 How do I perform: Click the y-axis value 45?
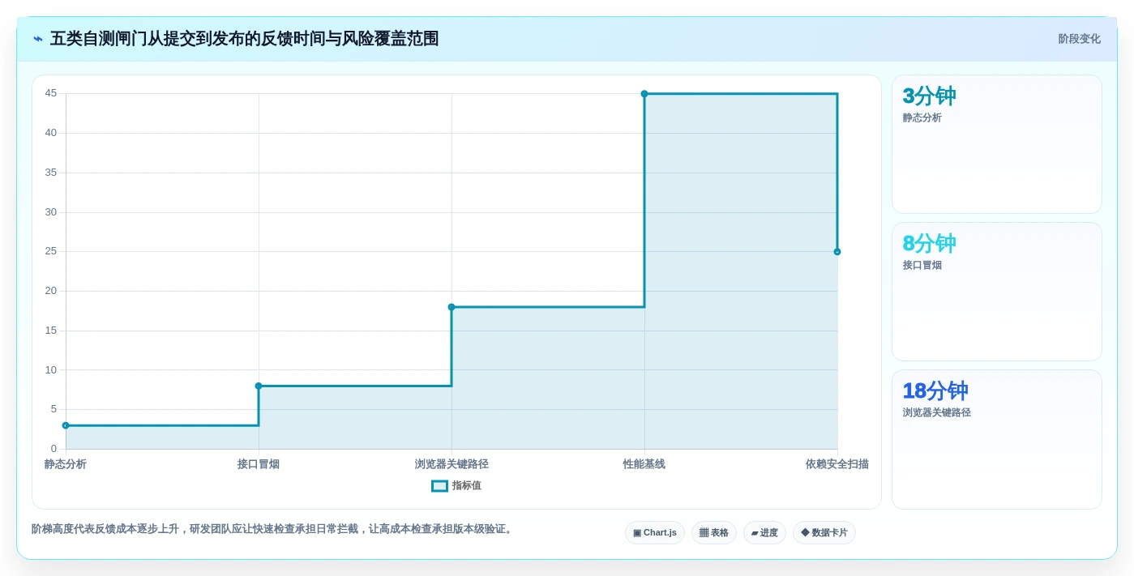[51, 93]
